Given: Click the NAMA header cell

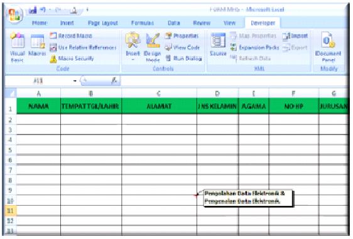Looking at the screenshot, I should pos(39,106).
